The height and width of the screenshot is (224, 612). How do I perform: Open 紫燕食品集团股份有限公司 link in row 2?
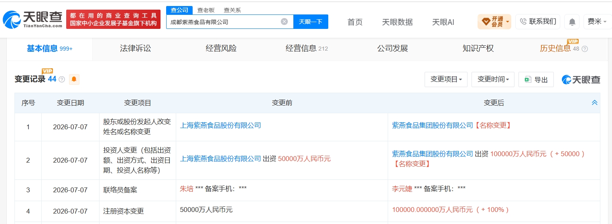point(433,154)
